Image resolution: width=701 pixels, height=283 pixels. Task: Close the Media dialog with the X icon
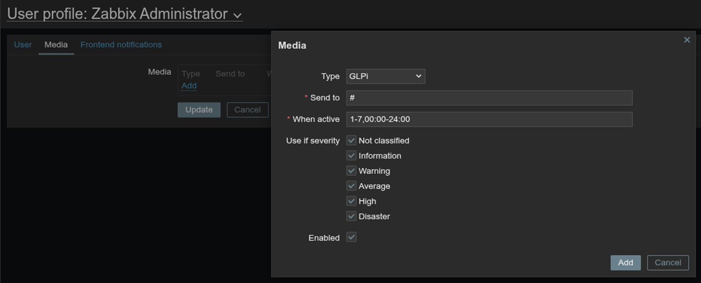click(x=686, y=40)
